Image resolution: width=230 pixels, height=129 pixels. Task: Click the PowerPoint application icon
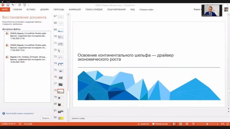click(x=3, y=5)
